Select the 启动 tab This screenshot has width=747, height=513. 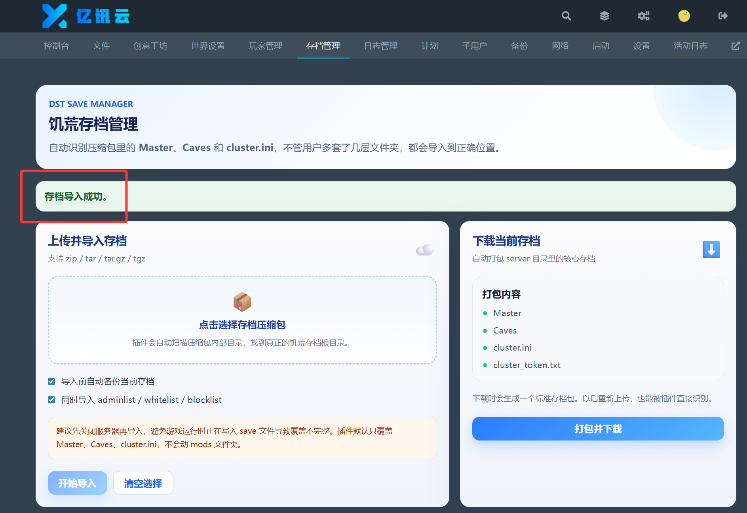point(601,46)
